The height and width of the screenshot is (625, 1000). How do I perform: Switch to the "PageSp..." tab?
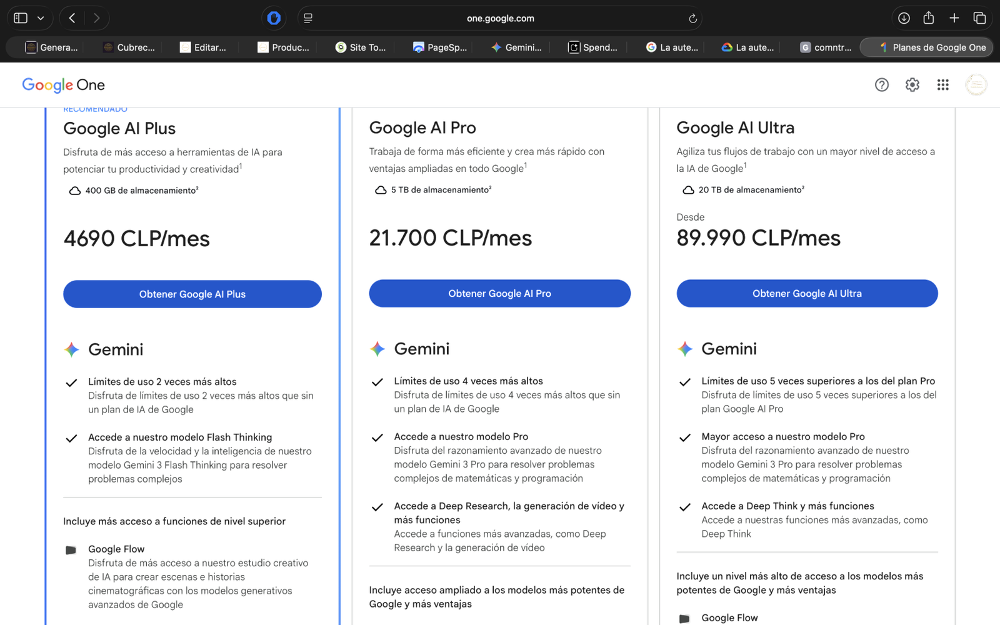point(439,47)
